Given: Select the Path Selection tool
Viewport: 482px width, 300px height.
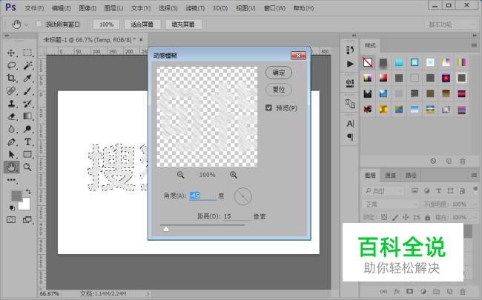Looking at the screenshot, I should (11, 154).
